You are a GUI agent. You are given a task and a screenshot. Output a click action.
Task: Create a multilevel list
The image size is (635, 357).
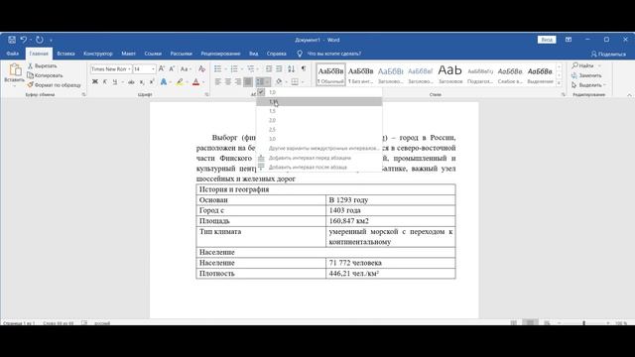coord(251,69)
